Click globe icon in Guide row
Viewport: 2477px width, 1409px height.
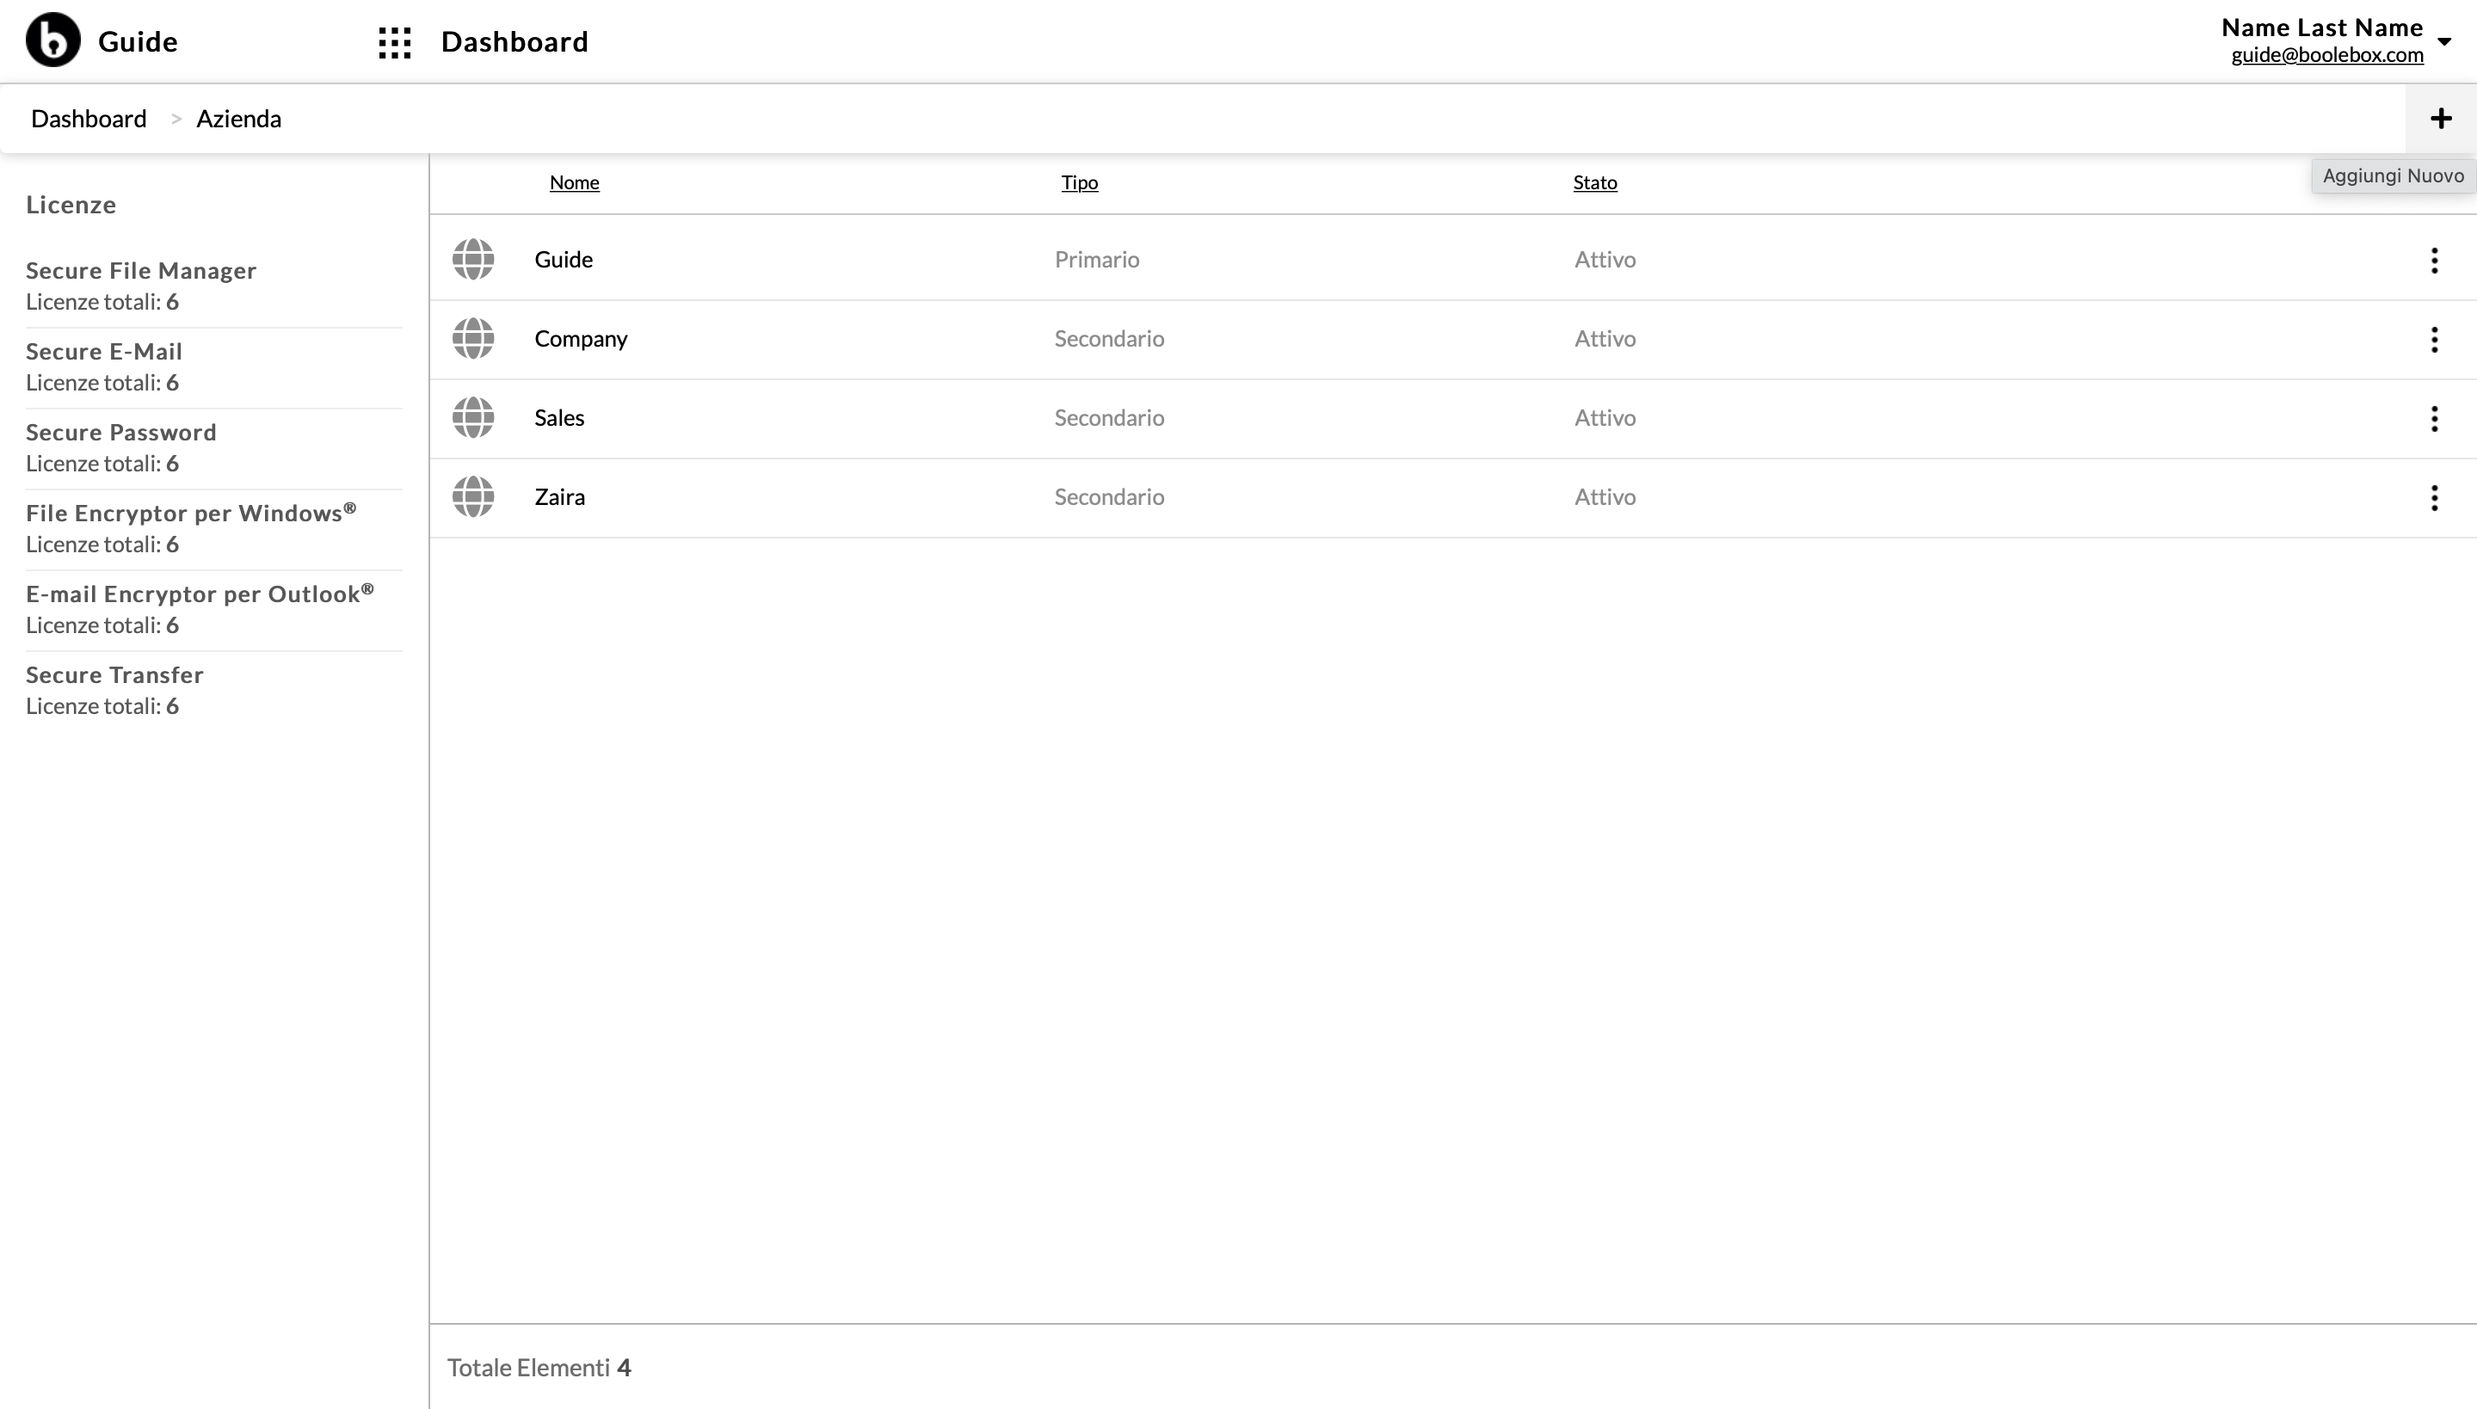click(473, 260)
